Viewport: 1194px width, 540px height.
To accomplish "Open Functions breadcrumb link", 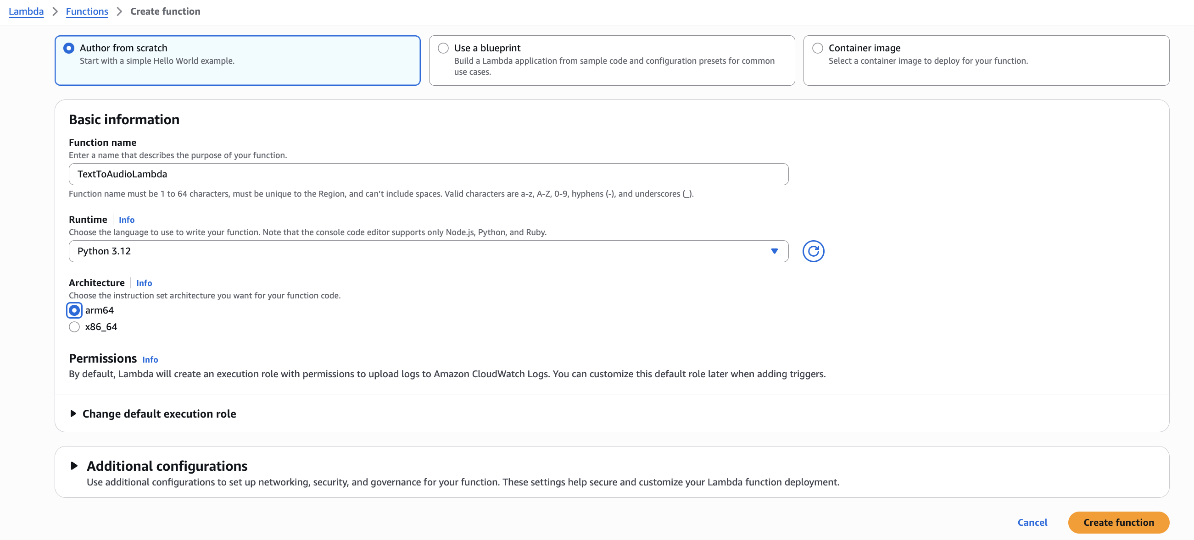I will point(87,11).
